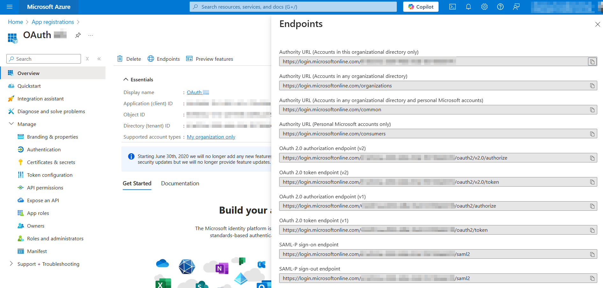Open the notifications bell
The image size is (603, 288).
[x=468, y=7]
